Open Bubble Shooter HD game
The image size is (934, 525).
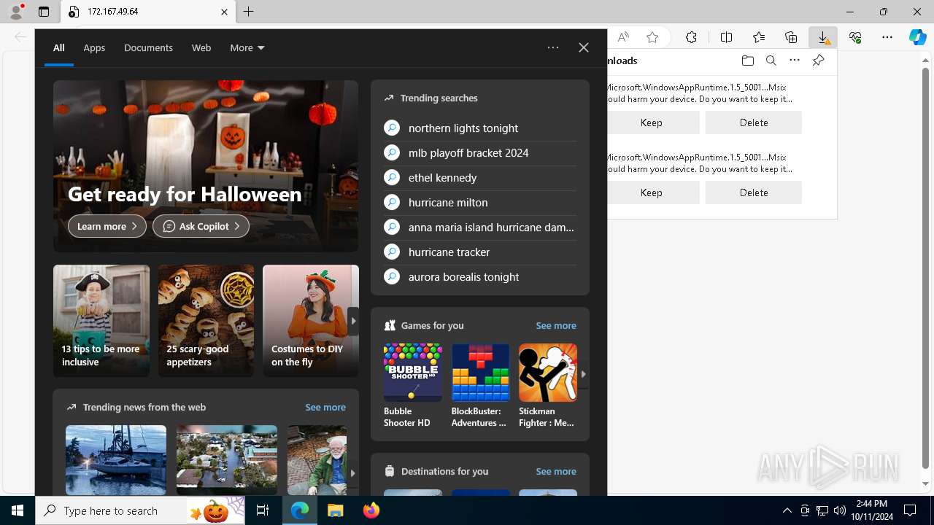click(413, 386)
